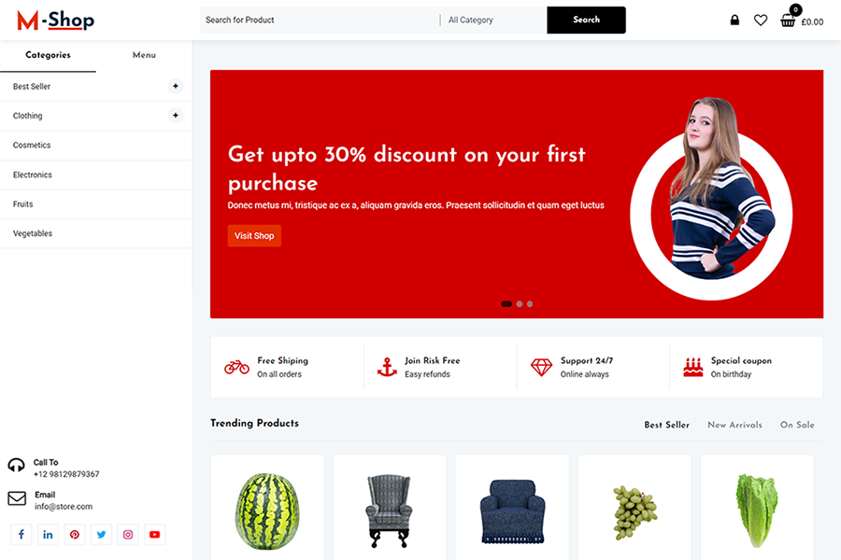Click the Visit Shop button
Viewport: 841px width, 560px height.
point(254,236)
